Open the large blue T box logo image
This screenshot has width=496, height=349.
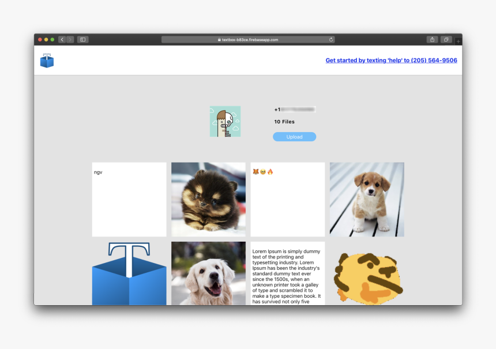point(129,273)
